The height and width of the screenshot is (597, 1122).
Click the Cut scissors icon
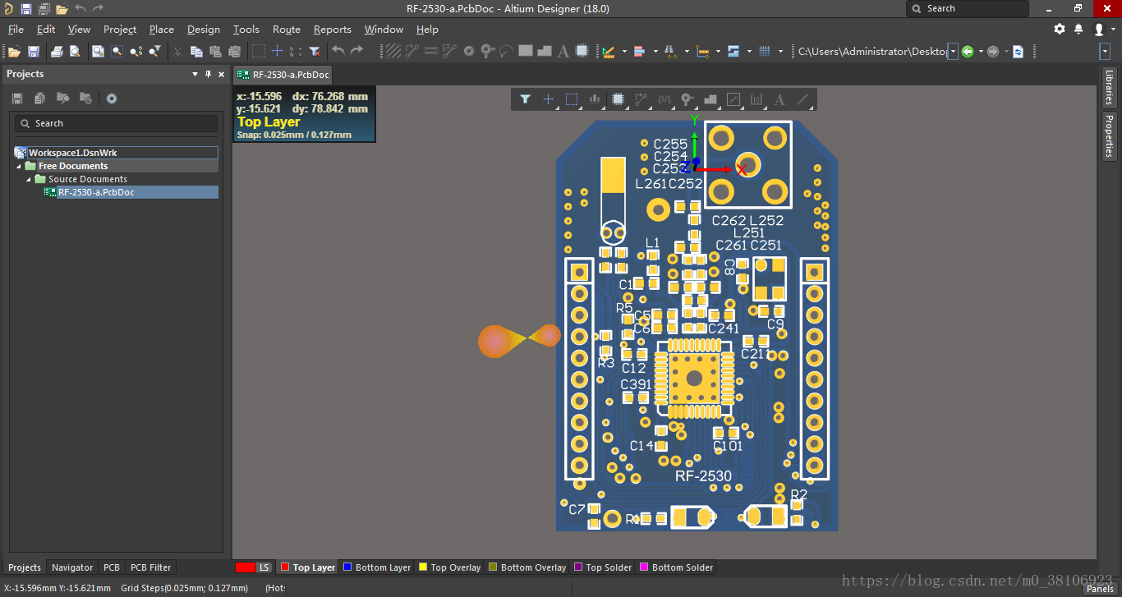point(177,52)
